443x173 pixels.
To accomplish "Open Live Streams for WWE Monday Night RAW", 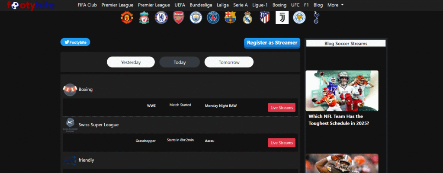I will 282,107.
